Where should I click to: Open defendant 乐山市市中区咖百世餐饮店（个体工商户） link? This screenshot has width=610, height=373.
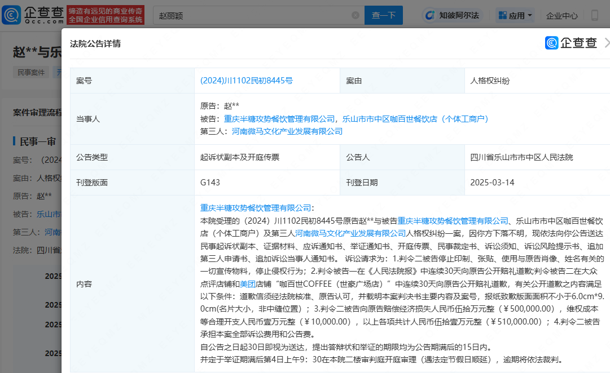point(415,119)
